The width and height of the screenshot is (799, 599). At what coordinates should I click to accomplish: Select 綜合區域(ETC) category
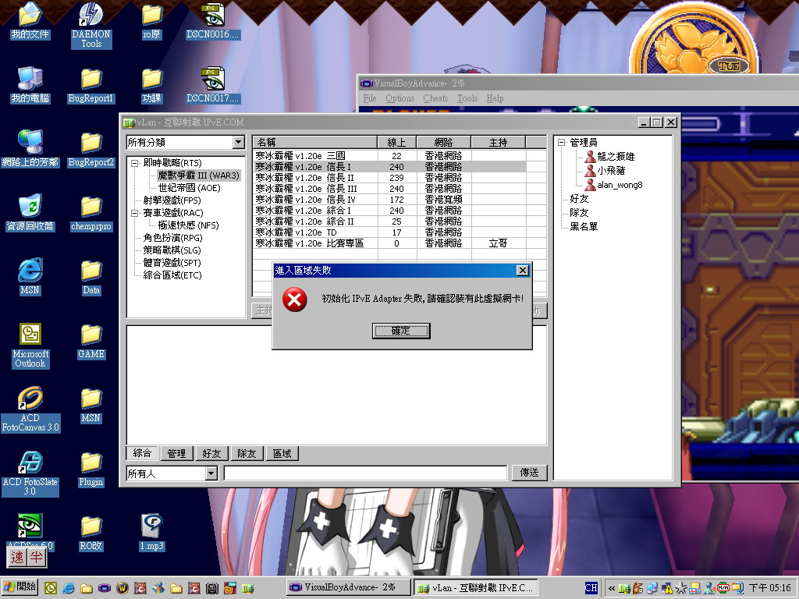172,275
